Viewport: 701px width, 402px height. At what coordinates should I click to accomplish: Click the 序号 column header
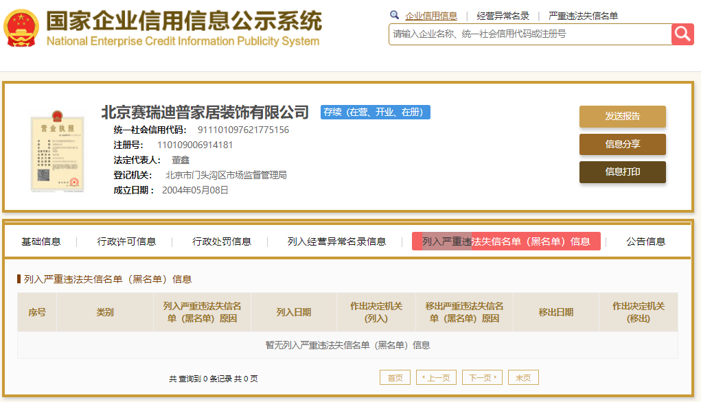pyautogui.click(x=37, y=312)
